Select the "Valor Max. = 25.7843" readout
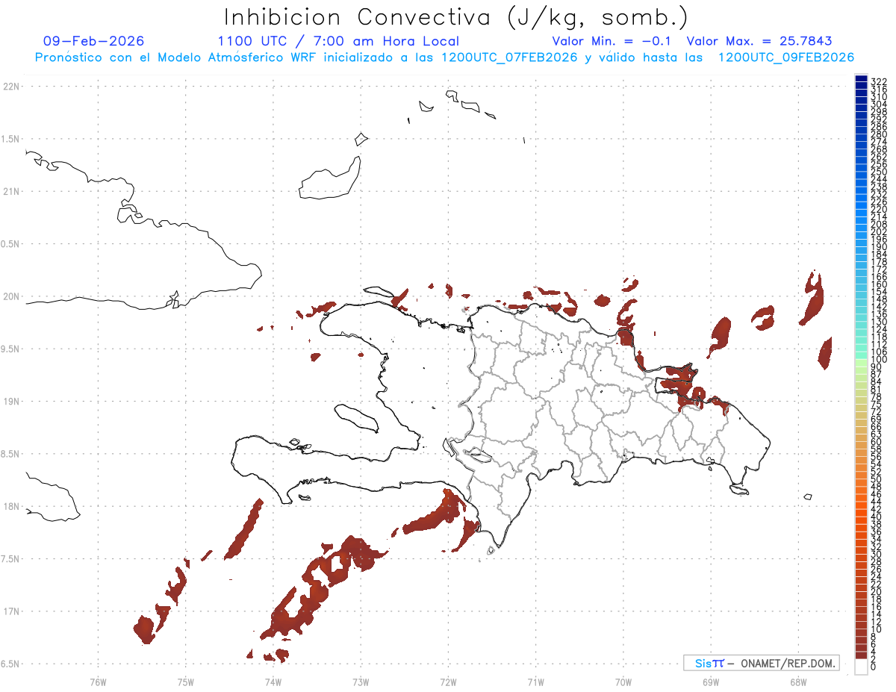 click(759, 41)
